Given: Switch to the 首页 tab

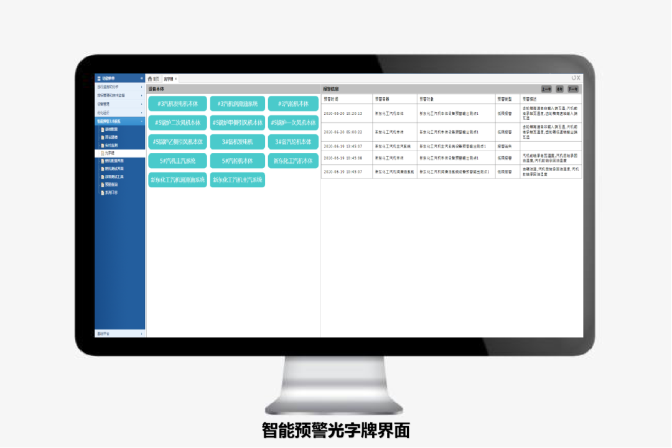Looking at the screenshot, I should point(156,79).
